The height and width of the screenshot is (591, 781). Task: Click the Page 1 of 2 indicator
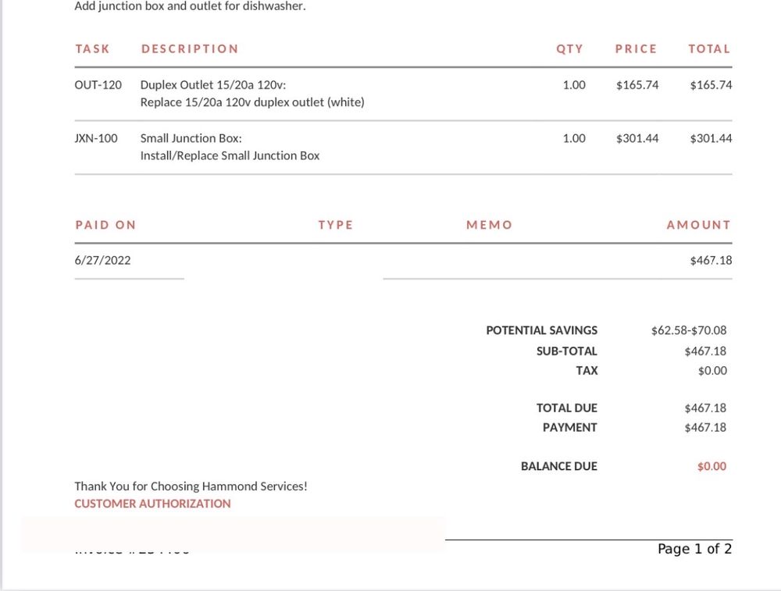(694, 549)
